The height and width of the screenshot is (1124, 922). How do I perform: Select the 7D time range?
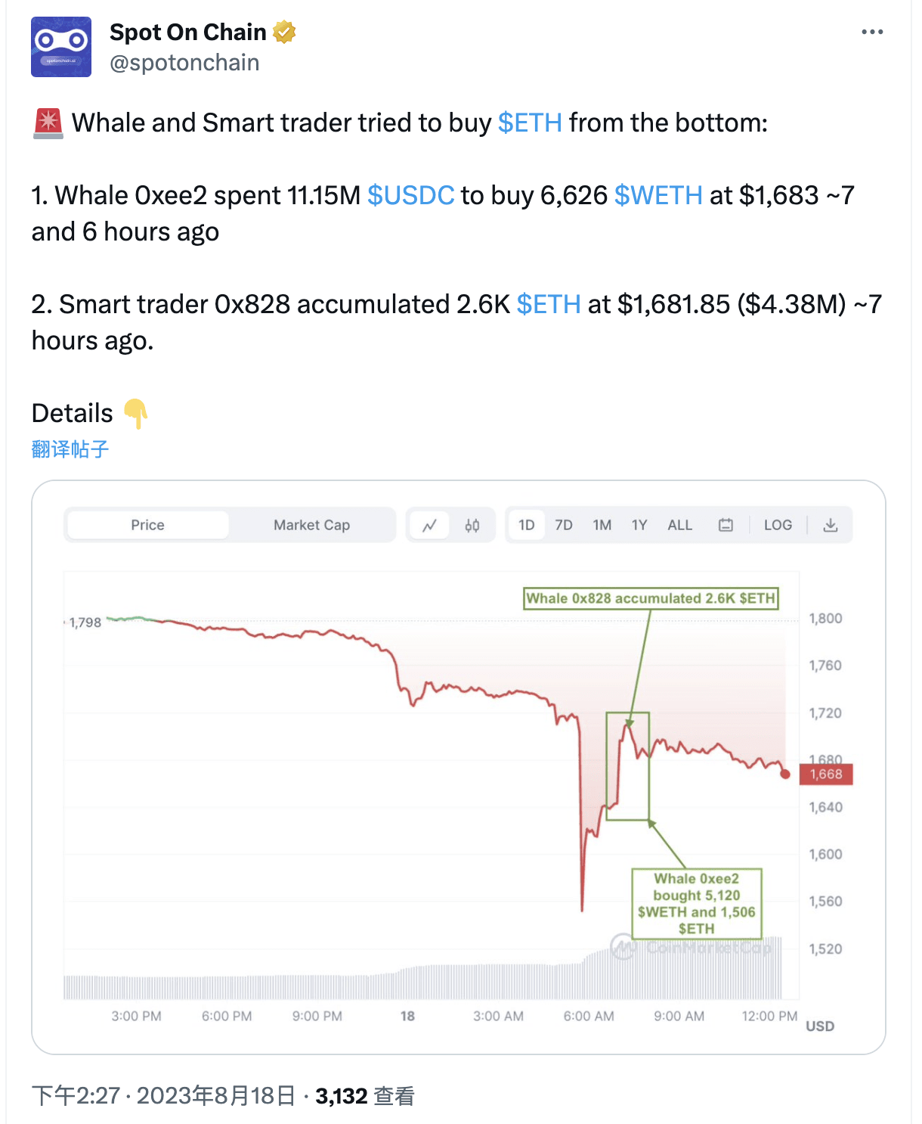(564, 525)
